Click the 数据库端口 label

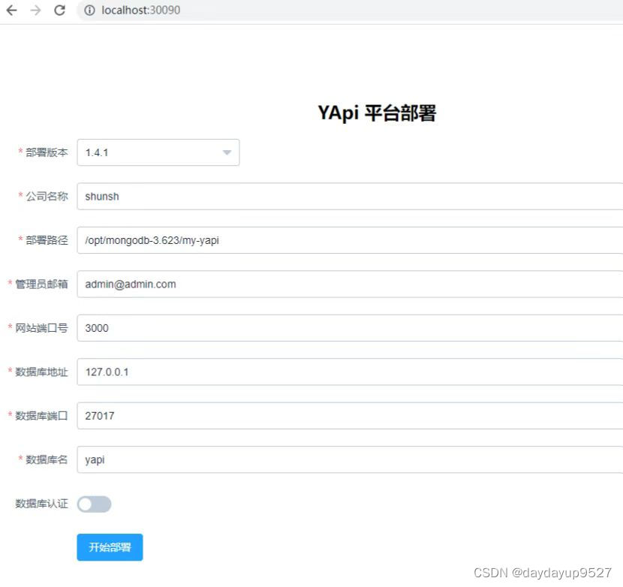coord(41,416)
